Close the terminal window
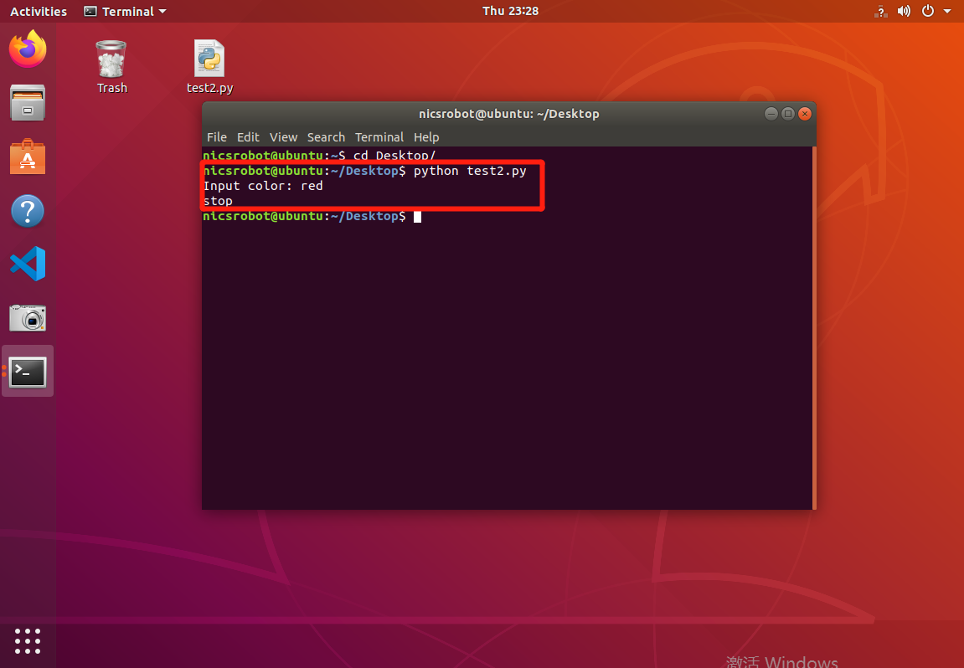This screenshot has height=668, width=964. tap(804, 114)
